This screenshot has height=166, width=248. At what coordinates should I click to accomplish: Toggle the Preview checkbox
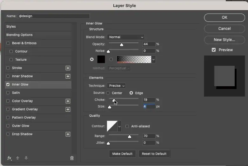214,50
